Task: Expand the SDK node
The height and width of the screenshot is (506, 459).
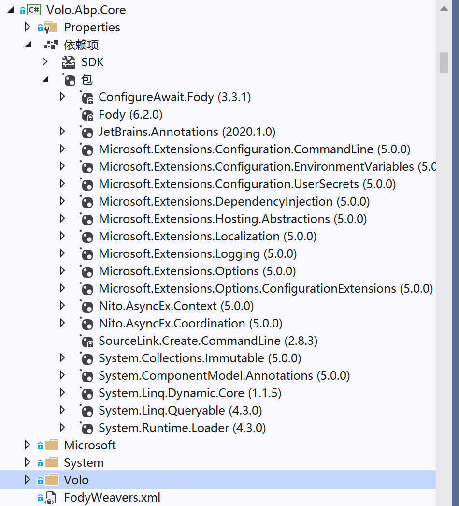Action: (x=45, y=62)
